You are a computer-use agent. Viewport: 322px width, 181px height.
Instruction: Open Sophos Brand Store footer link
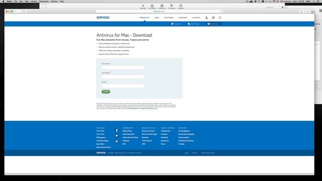(104, 147)
